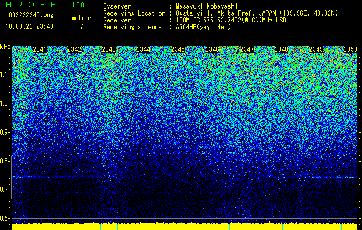Click the 2346 time marker
362x230 pixels.
212,49
